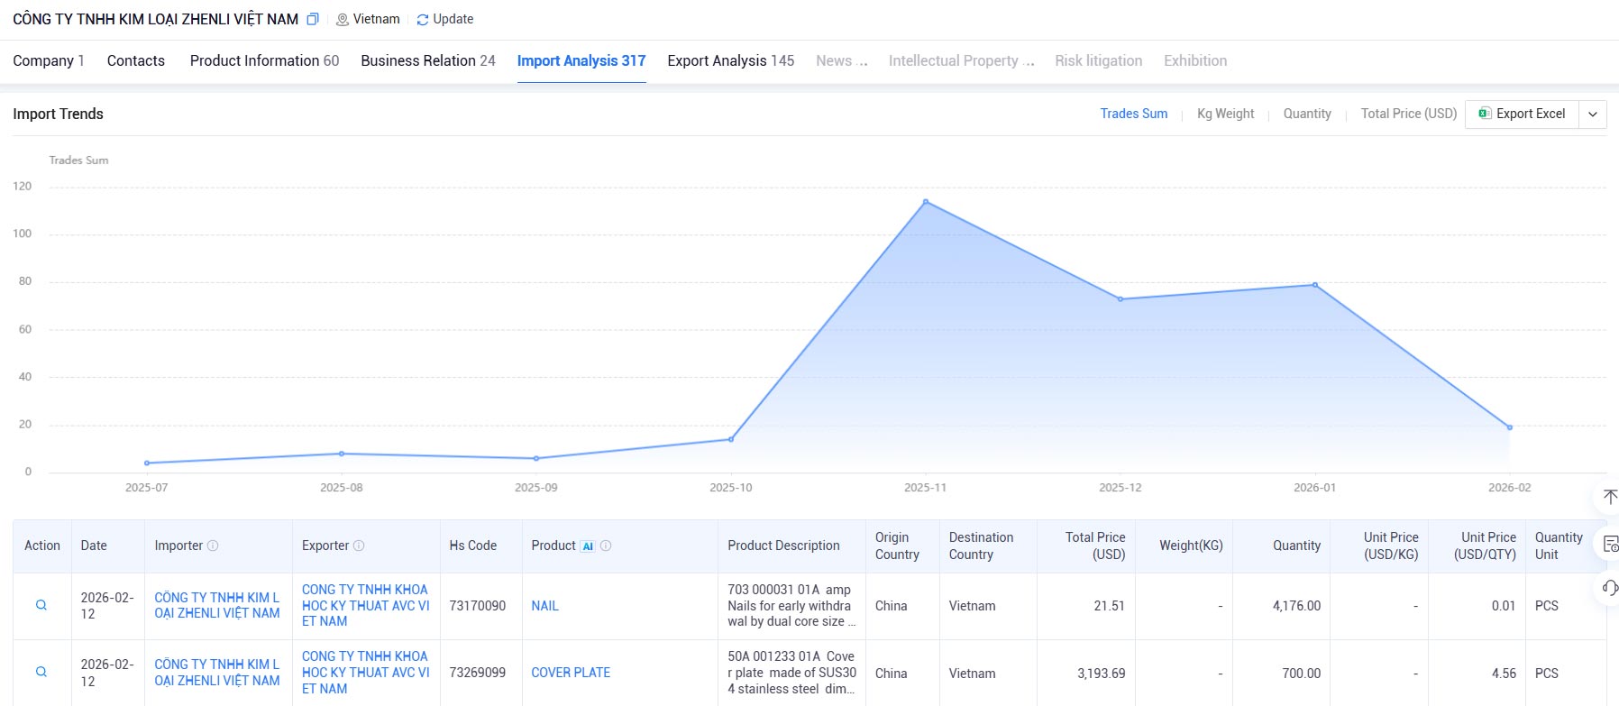Expand the Export Excel dropdown arrow
The image size is (1619, 706).
(1593, 115)
